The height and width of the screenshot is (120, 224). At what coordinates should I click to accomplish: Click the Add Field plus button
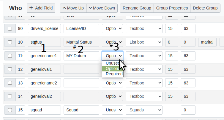point(41,8)
